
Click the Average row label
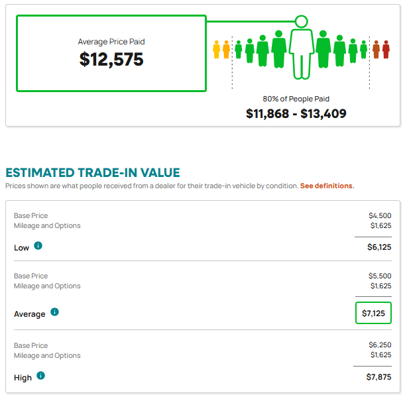click(x=30, y=314)
